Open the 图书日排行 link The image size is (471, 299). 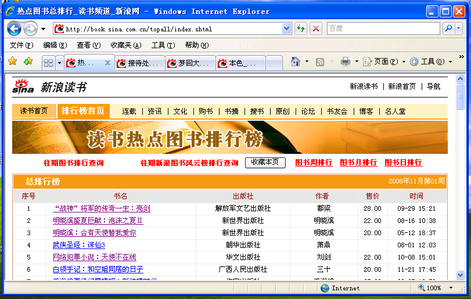point(403,163)
